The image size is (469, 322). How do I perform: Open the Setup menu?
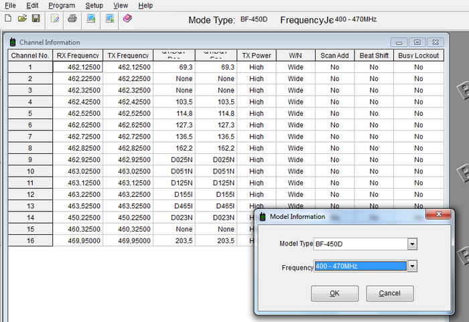(x=94, y=5)
